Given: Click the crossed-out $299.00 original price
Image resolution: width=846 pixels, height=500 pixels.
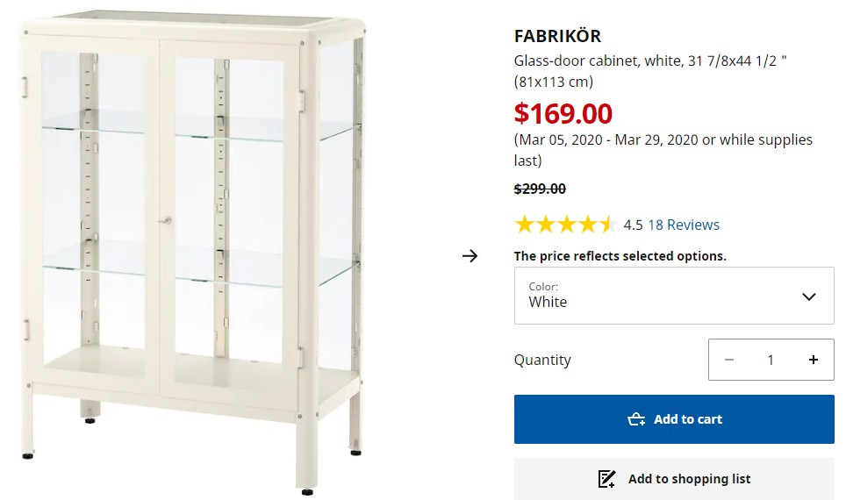Looking at the screenshot, I should point(540,189).
